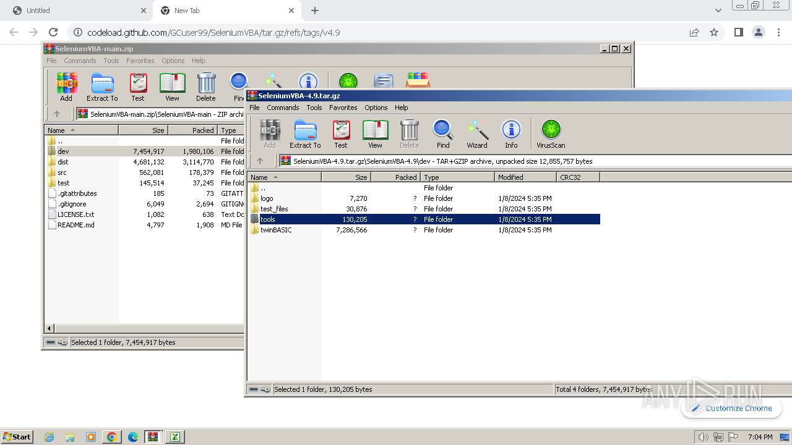Select the tools folder row
The image size is (792, 445).
[x=424, y=219]
